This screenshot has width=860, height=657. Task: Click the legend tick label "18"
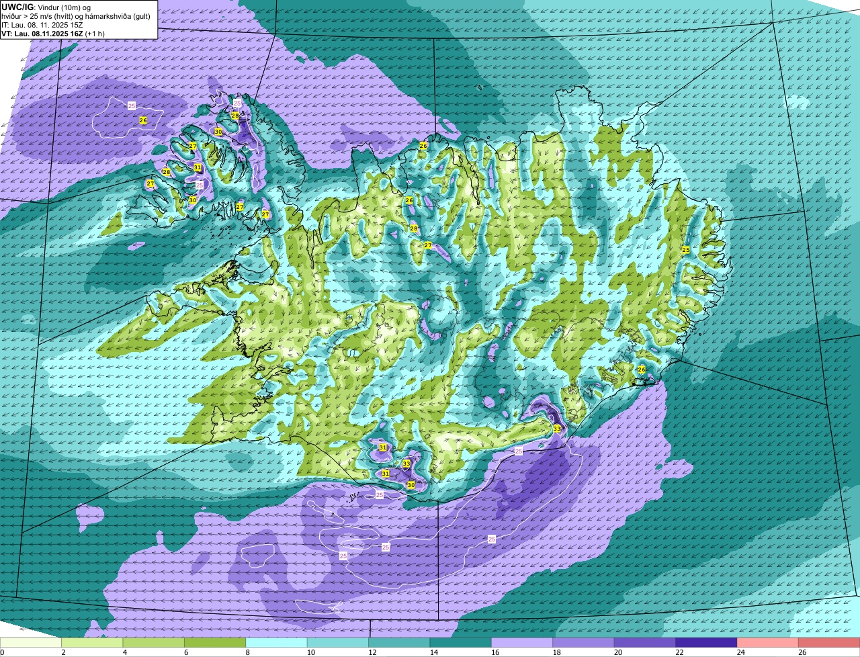click(x=556, y=652)
